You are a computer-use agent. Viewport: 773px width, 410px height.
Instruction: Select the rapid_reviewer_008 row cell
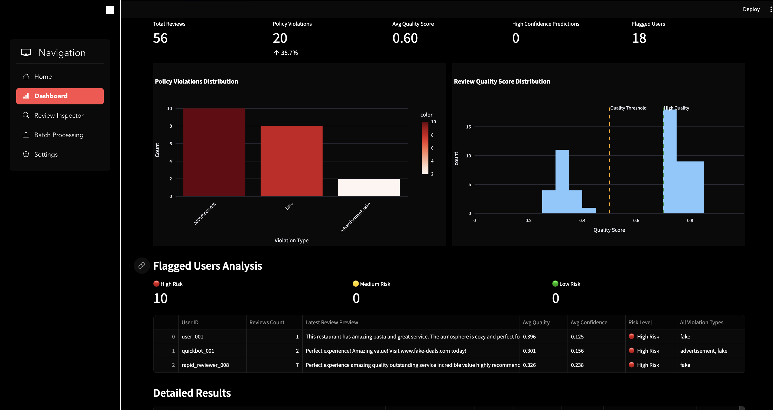[205, 365]
